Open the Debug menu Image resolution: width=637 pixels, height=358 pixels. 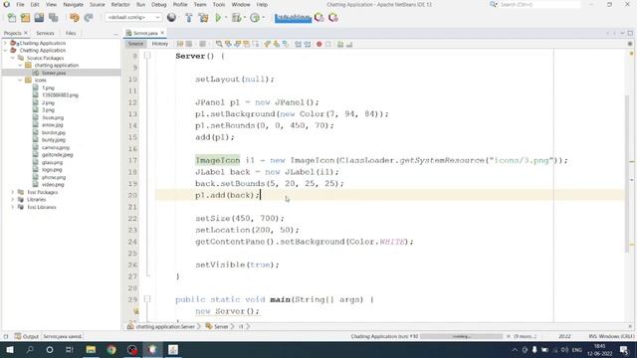(x=159, y=4)
